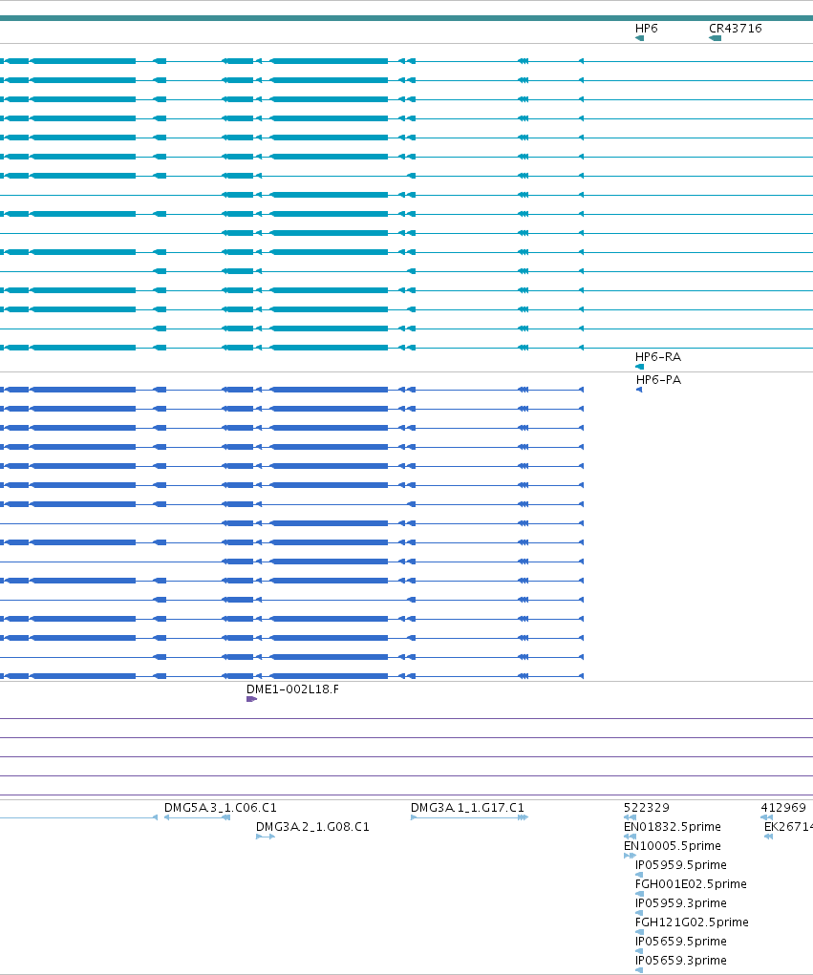Click the purple DME1-002L18.F feature glyph
The image size is (813, 975).
pos(251,699)
